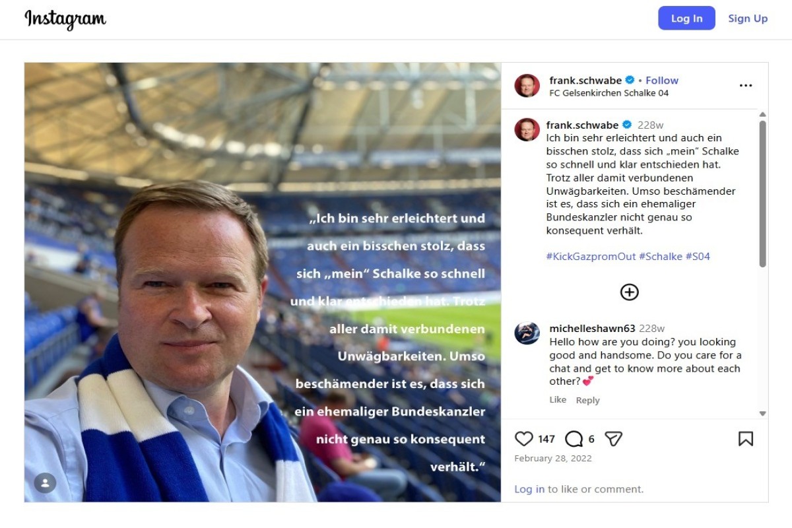
Task: Open comments via speech bubble icon
Action: click(574, 439)
